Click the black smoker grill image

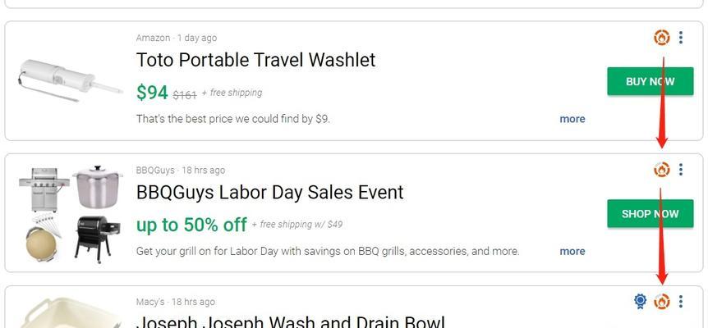tap(98, 239)
